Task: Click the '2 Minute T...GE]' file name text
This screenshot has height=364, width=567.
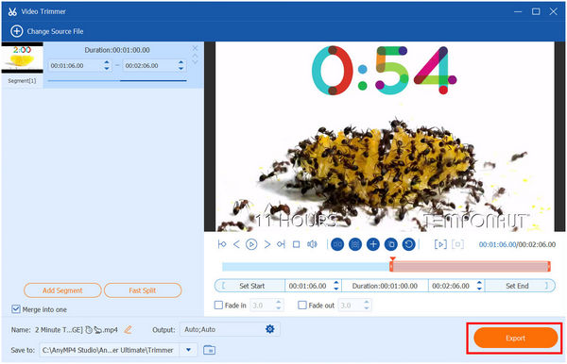Action: (x=59, y=329)
